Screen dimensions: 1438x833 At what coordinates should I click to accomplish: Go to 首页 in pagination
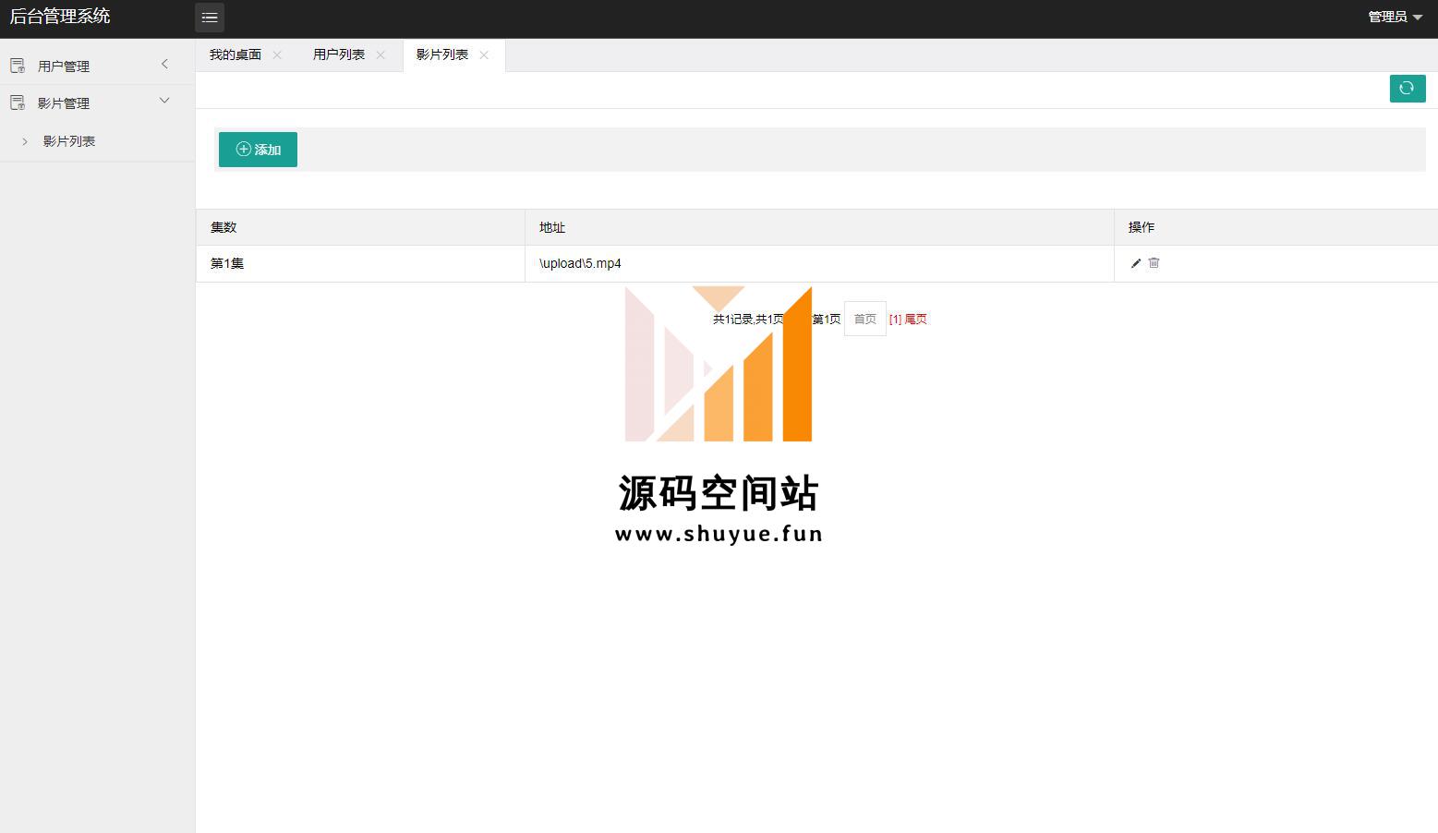865,319
